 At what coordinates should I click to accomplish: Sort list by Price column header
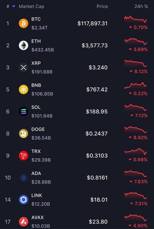coord(102,6)
